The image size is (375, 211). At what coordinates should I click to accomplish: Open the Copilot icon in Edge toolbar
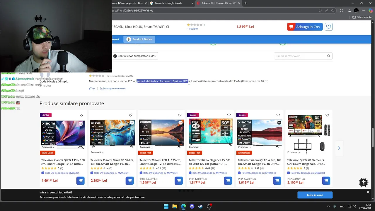pos(371,11)
